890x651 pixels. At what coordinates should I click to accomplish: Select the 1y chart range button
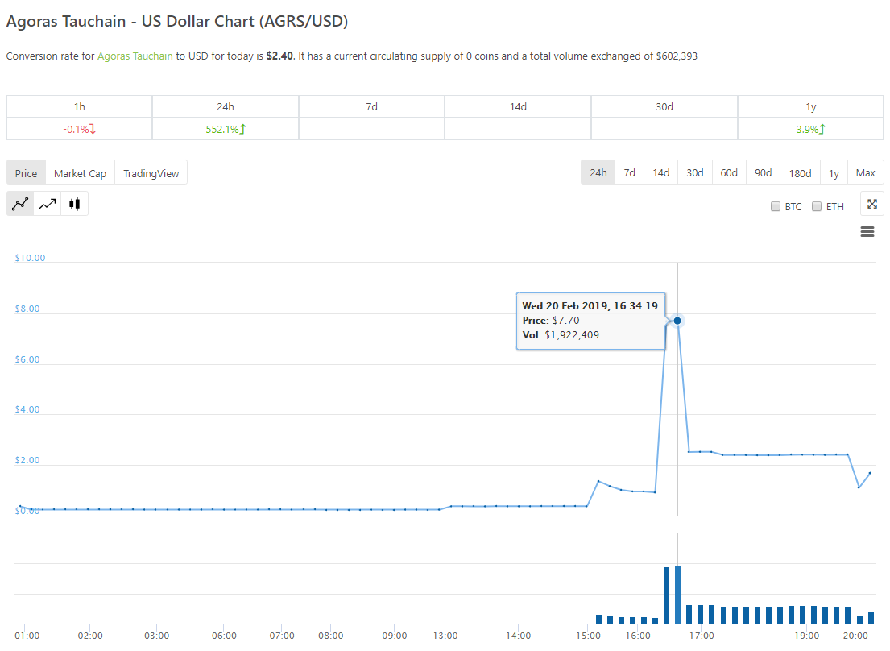pos(834,172)
